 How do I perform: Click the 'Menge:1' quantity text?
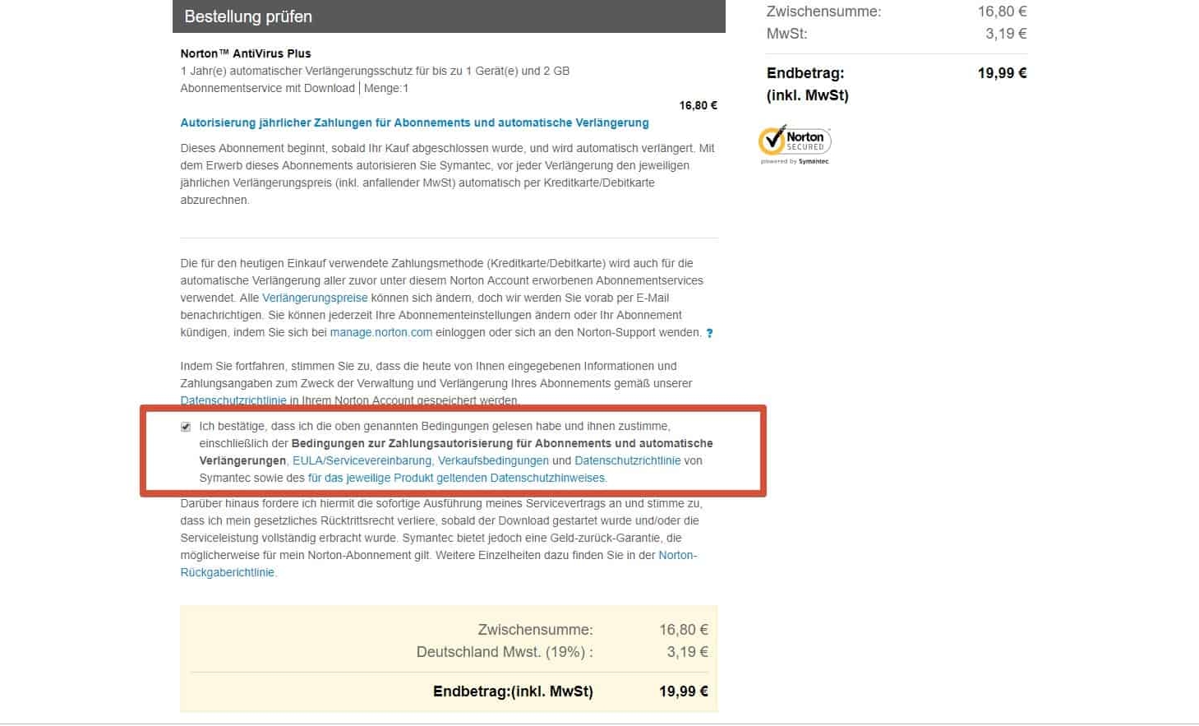pyautogui.click(x=386, y=88)
